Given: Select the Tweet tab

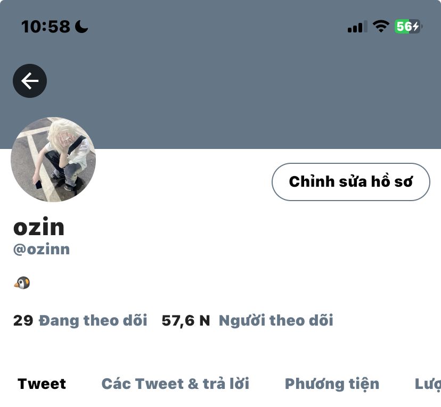Looking at the screenshot, I should click(x=42, y=384).
